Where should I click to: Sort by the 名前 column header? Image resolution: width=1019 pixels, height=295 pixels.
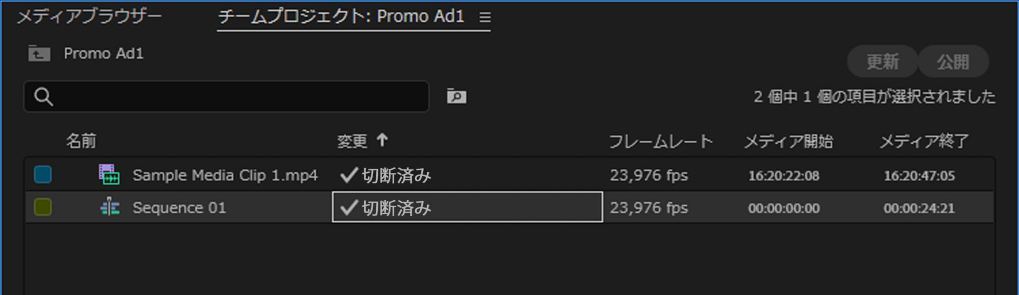[81, 141]
